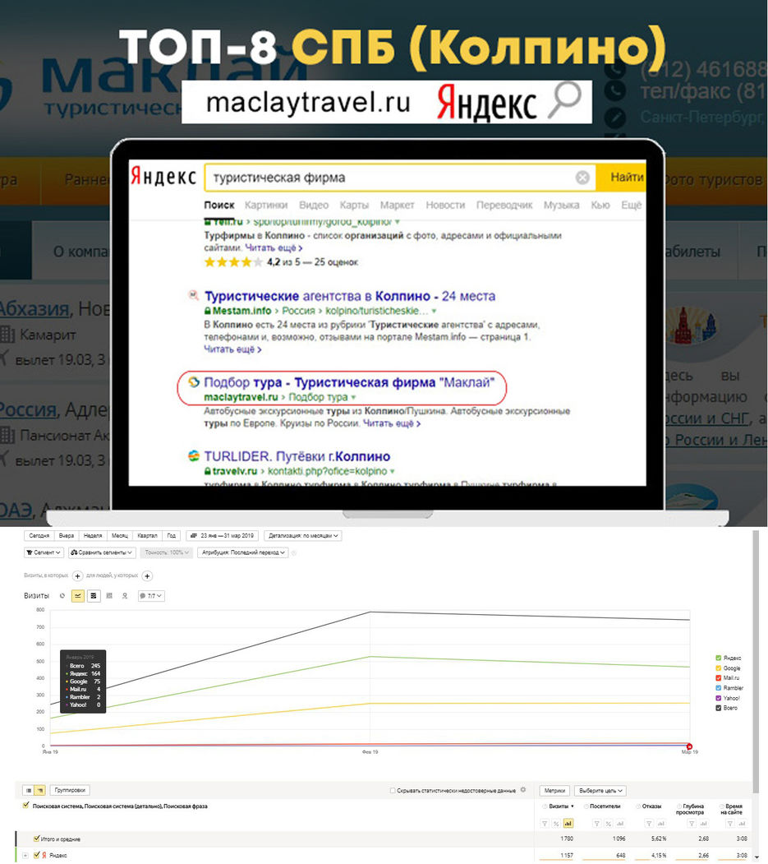Open the Сегмент dropdown

[44, 552]
